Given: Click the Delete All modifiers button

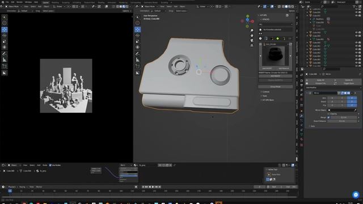Looking at the screenshot, I should click(348, 80).
